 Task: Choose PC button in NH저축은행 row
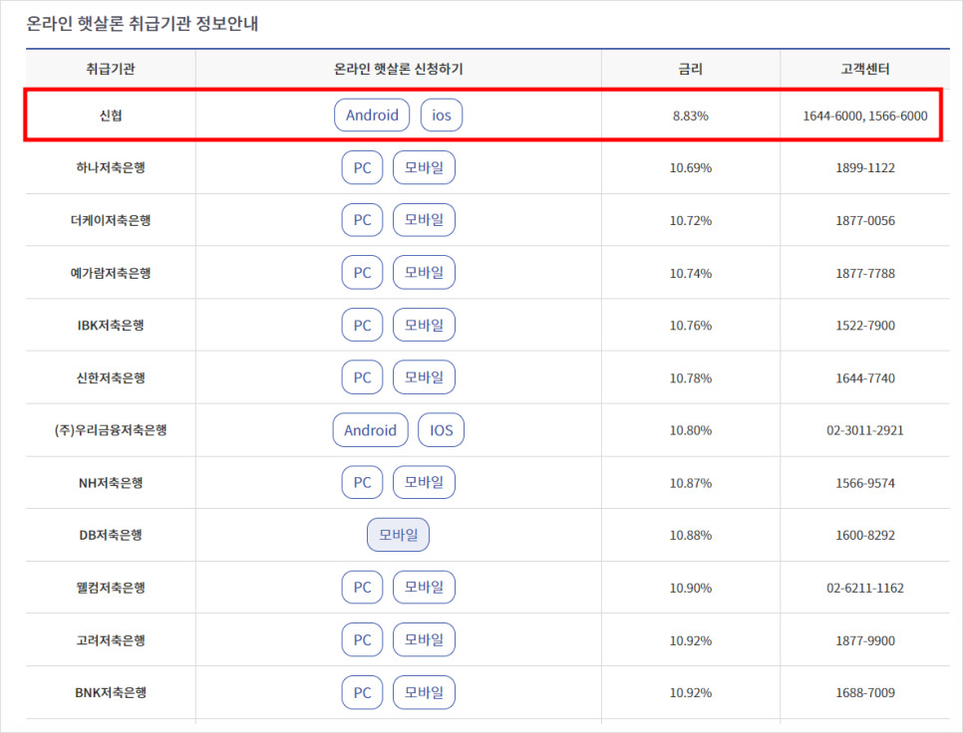point(362,483)
